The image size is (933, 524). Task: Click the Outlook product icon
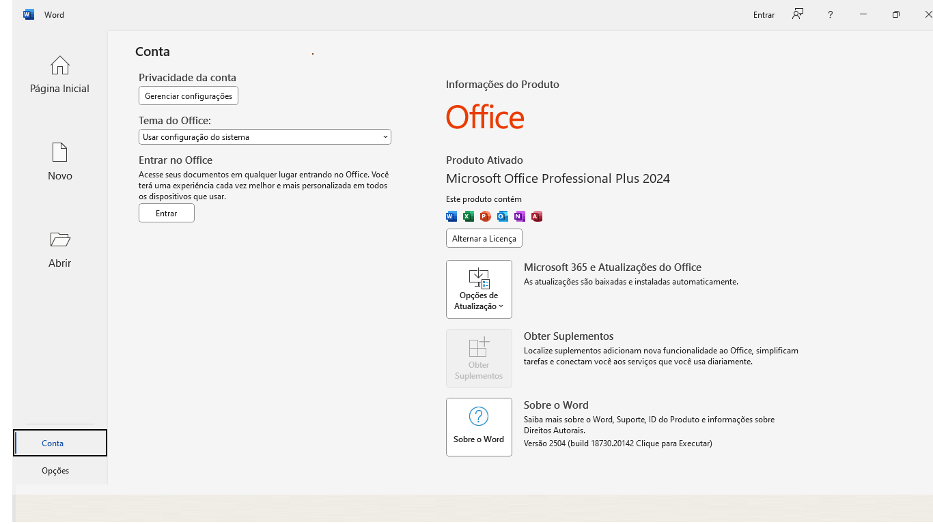click(503, 216)
